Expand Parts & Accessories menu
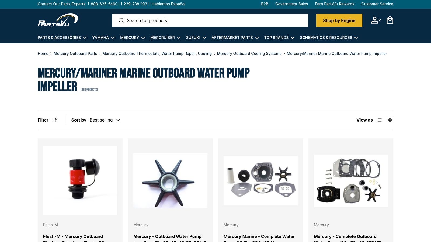This screenshot has height=242, width=431. [x=62, y=38]
